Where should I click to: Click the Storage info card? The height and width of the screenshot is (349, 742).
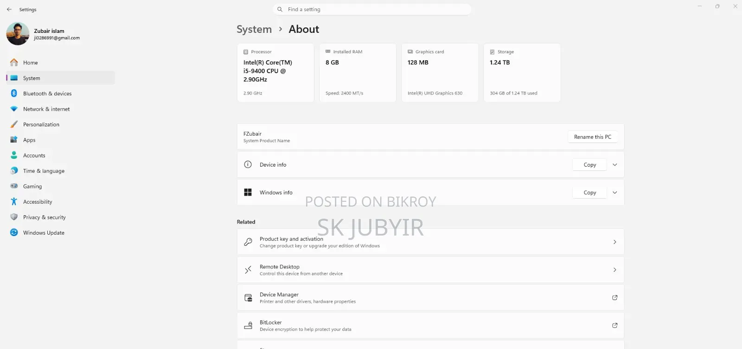[x=522, y=73]
